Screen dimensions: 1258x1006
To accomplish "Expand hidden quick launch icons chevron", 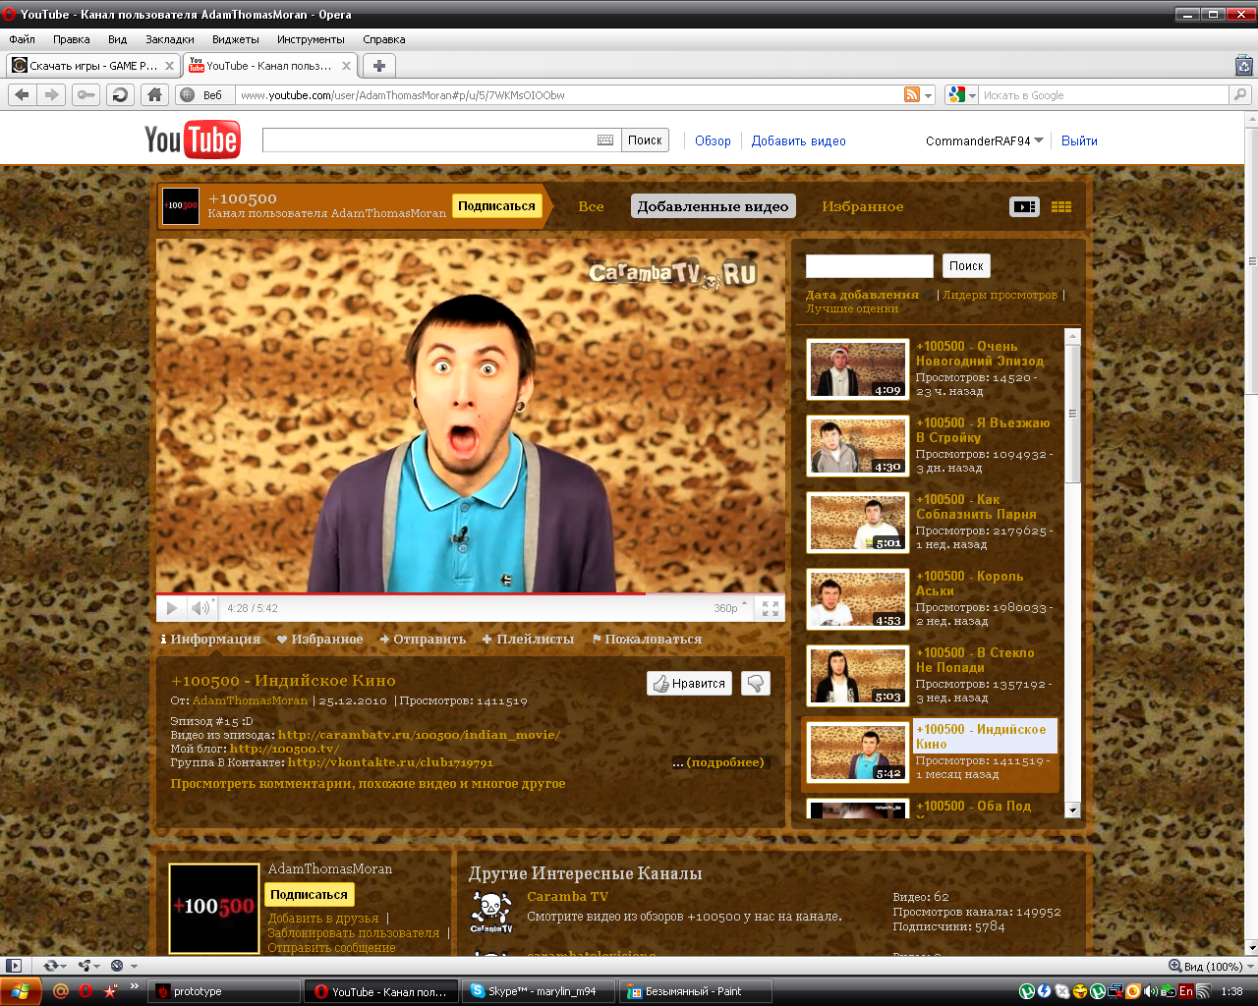I will [x=134, y=985].
